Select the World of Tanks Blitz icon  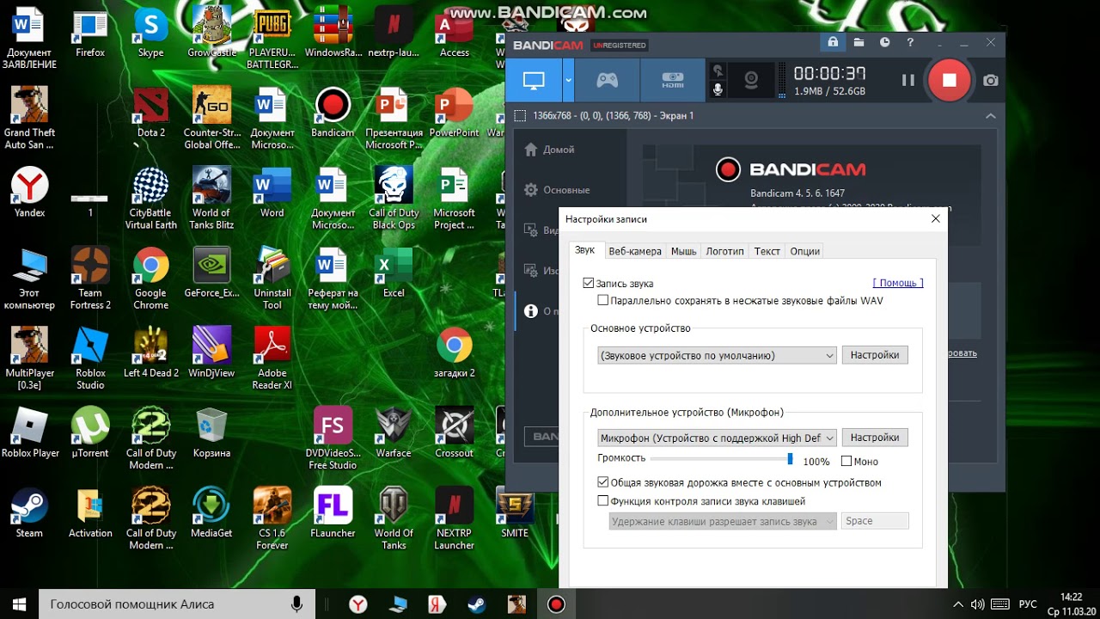211,199
